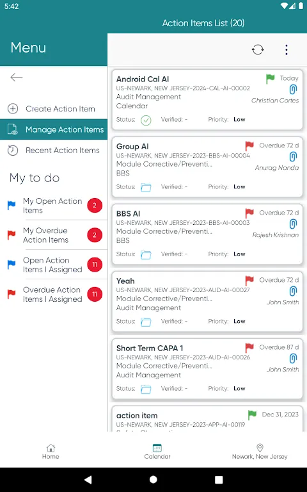The width and height of the screenshot is (307, 492).
Task: Change location Newark, New Jersey
Action: 260,452
